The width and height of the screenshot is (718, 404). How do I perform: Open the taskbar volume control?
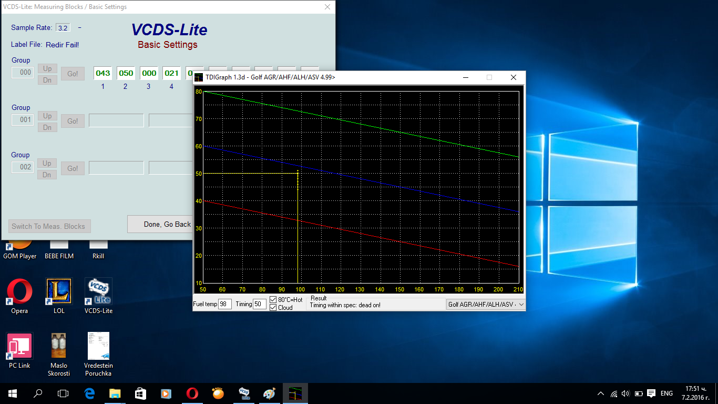tap(625, 393)
